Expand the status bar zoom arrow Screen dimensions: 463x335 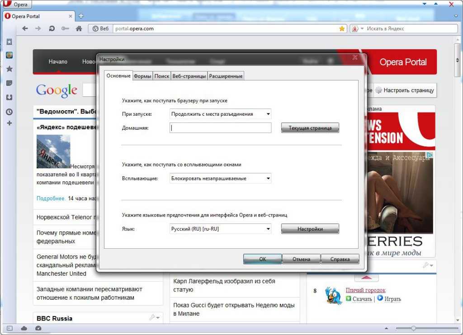pyautogui.click(x=386, y=328)
